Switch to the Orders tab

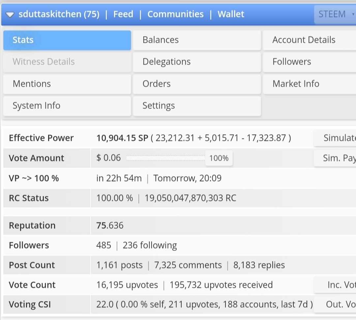coord(197,84)
